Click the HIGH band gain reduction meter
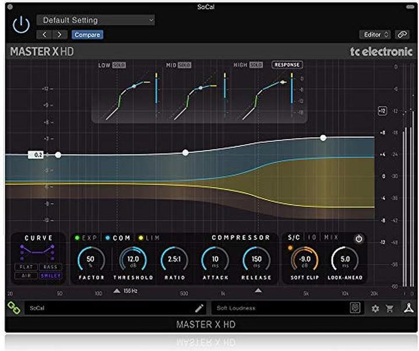 point(292,94)
